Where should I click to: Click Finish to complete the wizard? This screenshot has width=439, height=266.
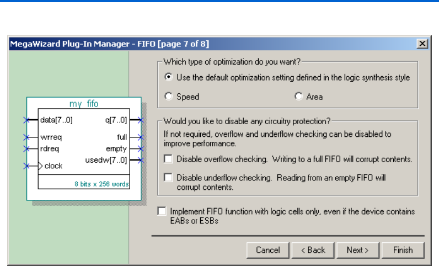point(403,250)
